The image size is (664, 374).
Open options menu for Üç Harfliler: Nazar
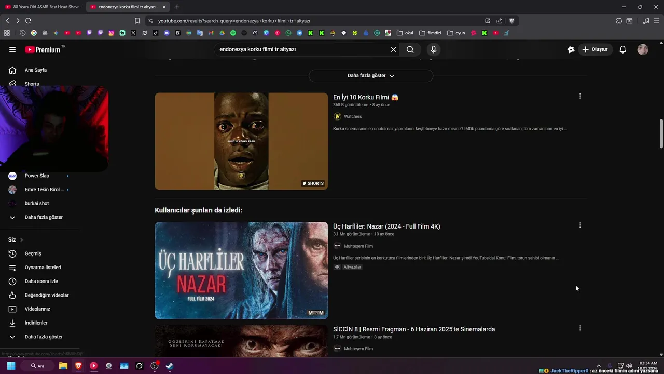(x=580, y=225)
